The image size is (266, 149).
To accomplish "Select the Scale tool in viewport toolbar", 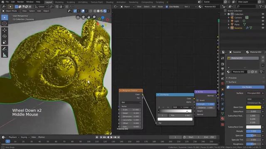I will click(x=5, y=42).
